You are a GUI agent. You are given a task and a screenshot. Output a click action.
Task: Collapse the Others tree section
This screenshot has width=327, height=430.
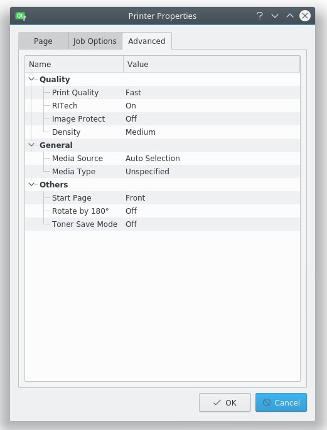31,184
